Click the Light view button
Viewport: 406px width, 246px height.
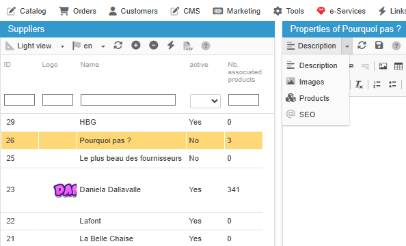[29, 46]
